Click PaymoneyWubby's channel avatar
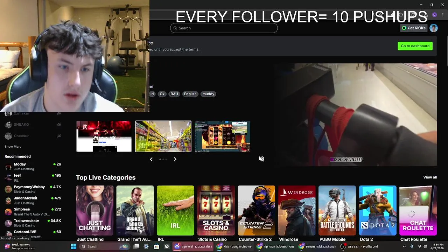The width and height of the screenshot is (448, 252). [8, 189]
